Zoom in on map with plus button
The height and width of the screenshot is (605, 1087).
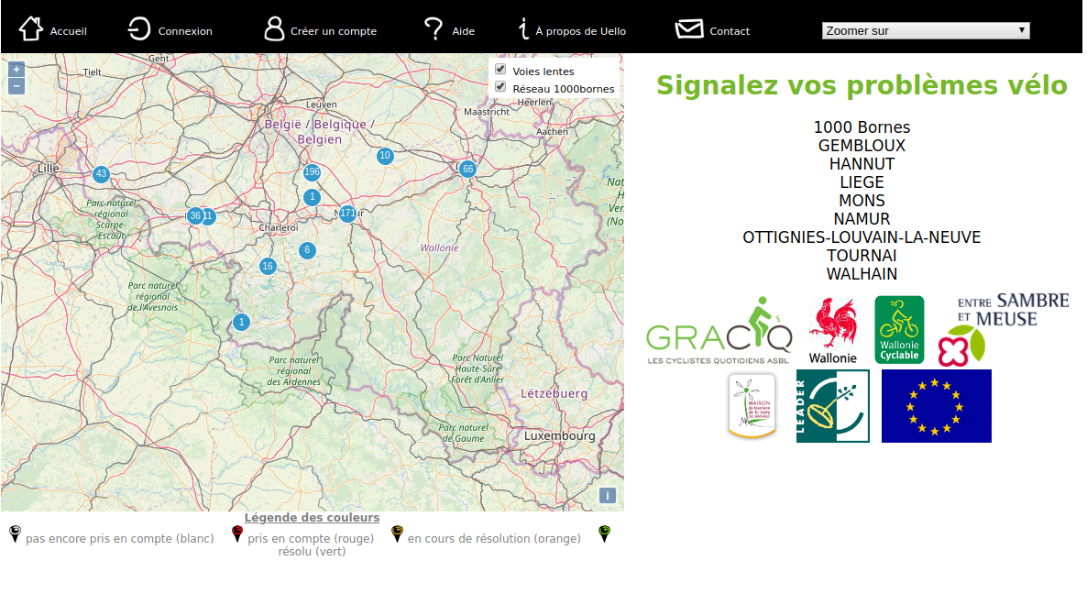tap(16, 70)
